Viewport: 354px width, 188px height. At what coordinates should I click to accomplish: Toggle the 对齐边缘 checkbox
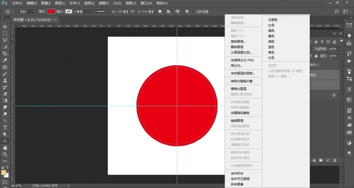click(193, 12)
